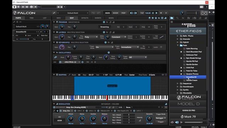Show the grid view toolbar icon
227x128 pixels.
click(162, 18)
